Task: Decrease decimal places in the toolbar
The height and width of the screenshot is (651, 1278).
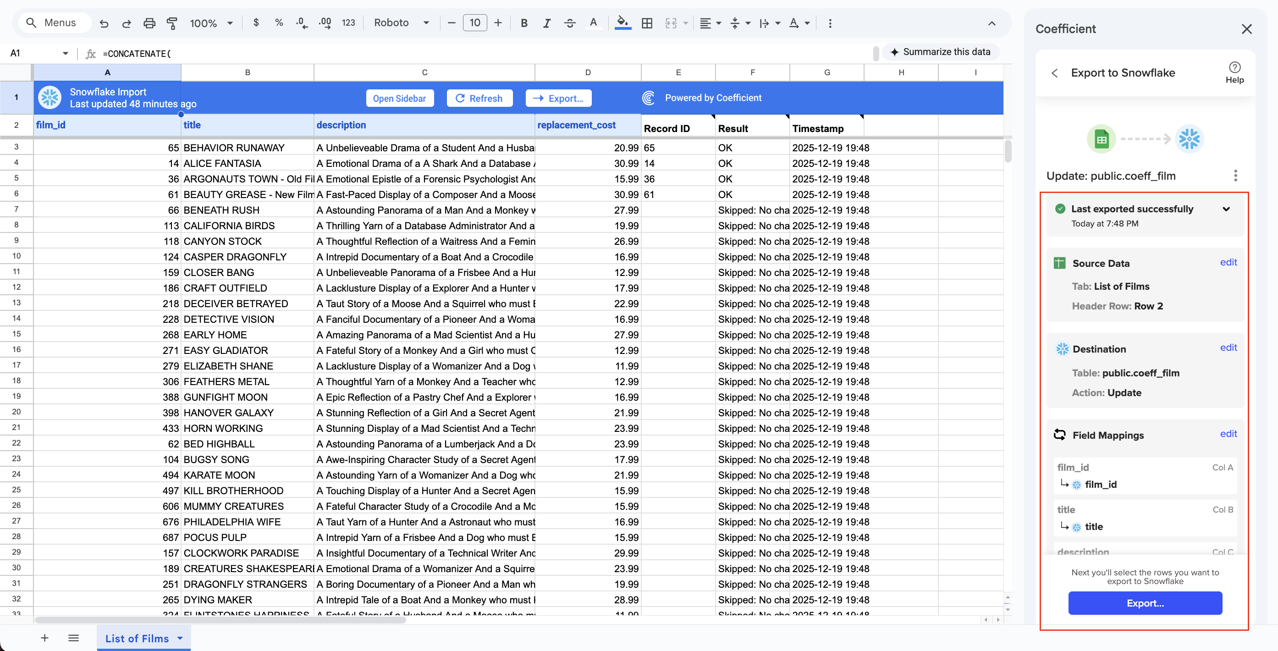Action: coord(302,23)
